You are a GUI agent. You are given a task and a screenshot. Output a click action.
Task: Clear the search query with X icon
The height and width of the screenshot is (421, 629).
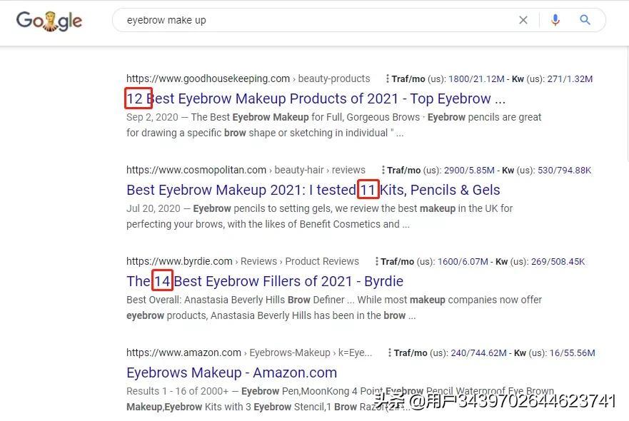pyautogui.click(x=523, y=20)
